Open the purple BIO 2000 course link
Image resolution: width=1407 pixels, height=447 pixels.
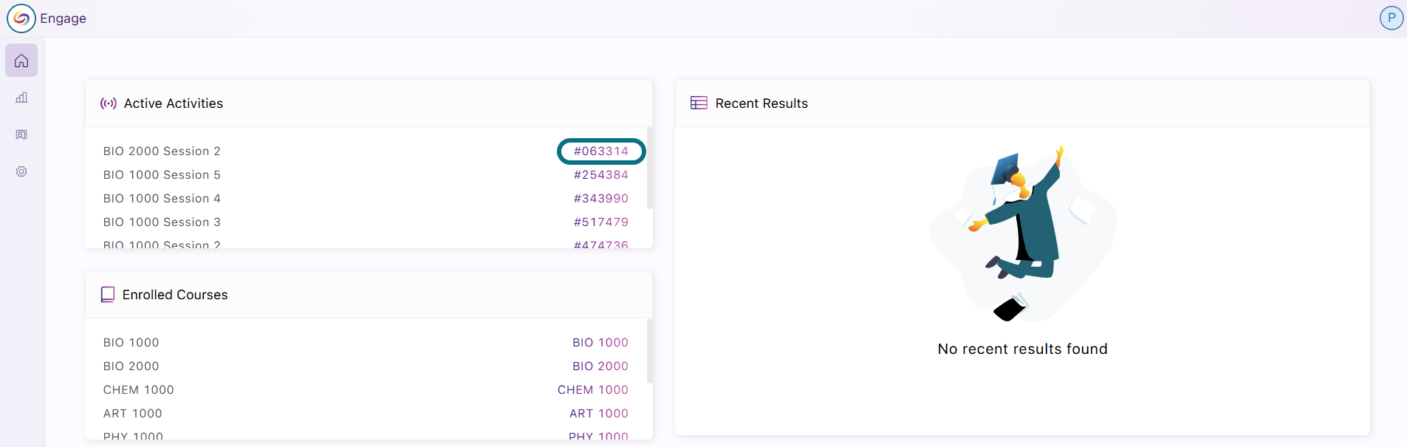pos(600,366)
